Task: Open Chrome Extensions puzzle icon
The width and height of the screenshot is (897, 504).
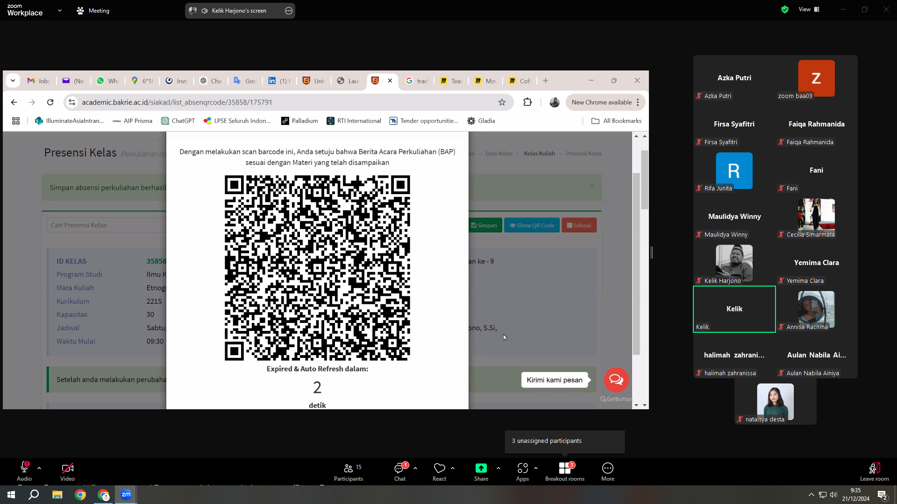Action: click(x=527, y=102)
